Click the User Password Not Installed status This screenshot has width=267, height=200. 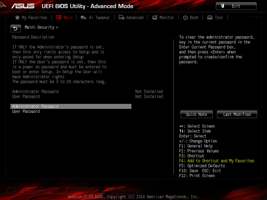tap(149, 96)
